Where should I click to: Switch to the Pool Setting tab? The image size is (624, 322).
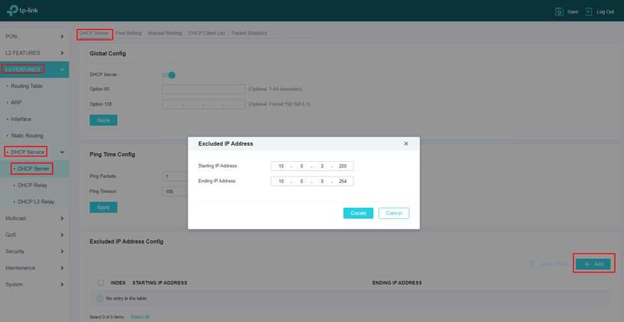128,33
